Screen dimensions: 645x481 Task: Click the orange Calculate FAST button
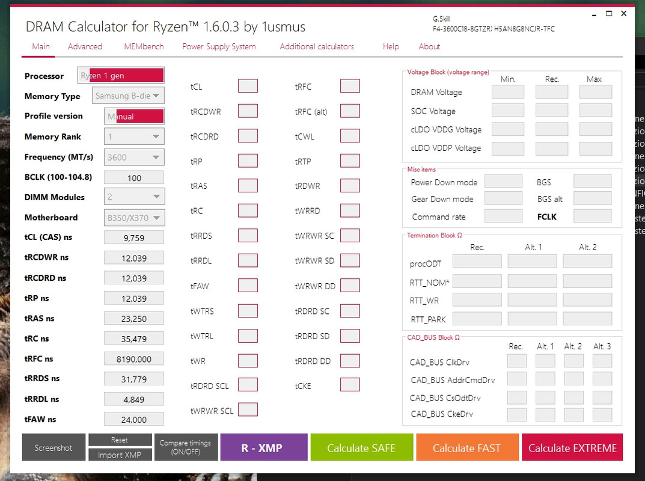(x=467, y=447)
